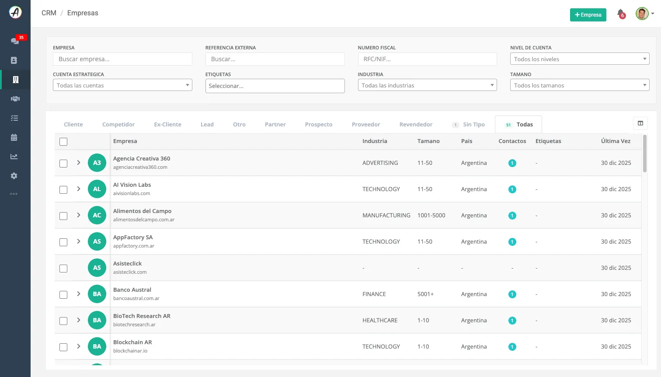The image size is (661, 377).
Task: Open the reports chart icon
Action: (14, 157)
